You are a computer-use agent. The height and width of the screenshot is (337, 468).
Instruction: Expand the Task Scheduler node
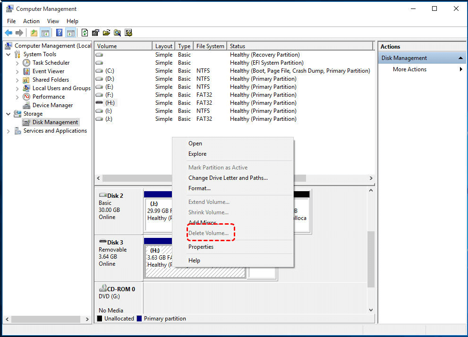pos(17,63)
